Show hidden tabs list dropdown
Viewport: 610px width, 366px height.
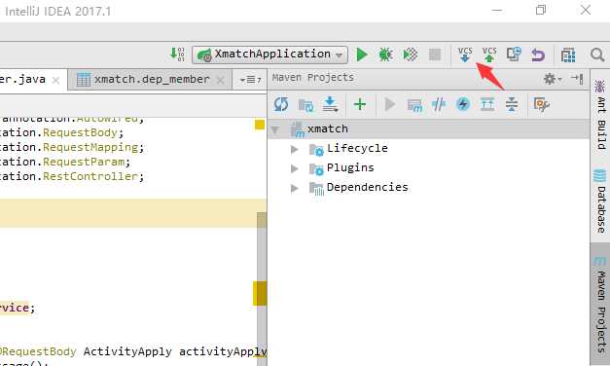250,80
